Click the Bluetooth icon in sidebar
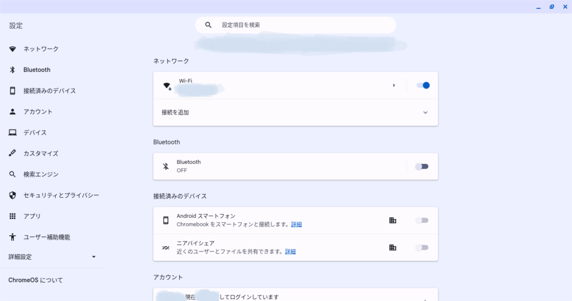Screen dimensions: 572x301 (x=12, y=70)
